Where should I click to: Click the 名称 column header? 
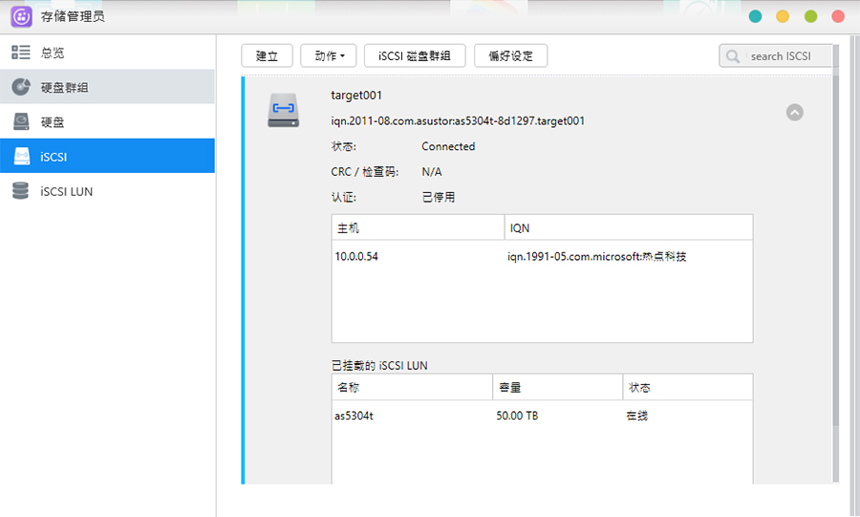coord(412,387)
